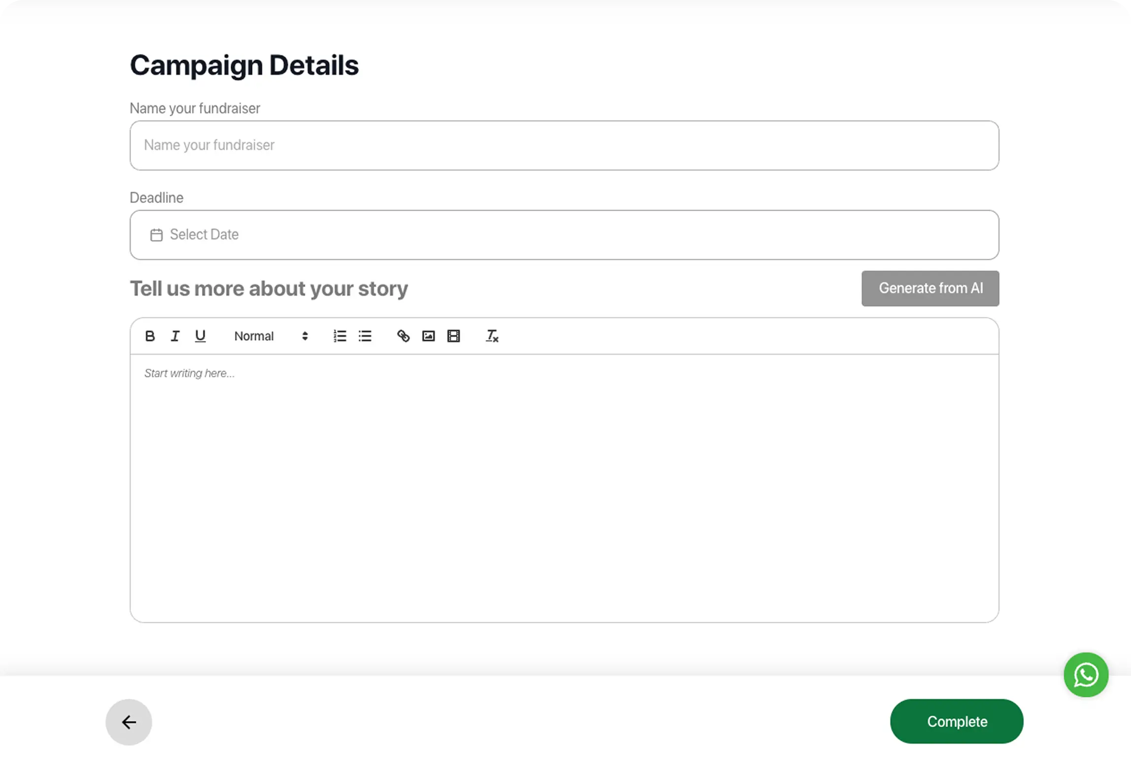Toggle underline formatting in the story editor
The height and width of the screenshot is (764, 1131).
[200, 336]
